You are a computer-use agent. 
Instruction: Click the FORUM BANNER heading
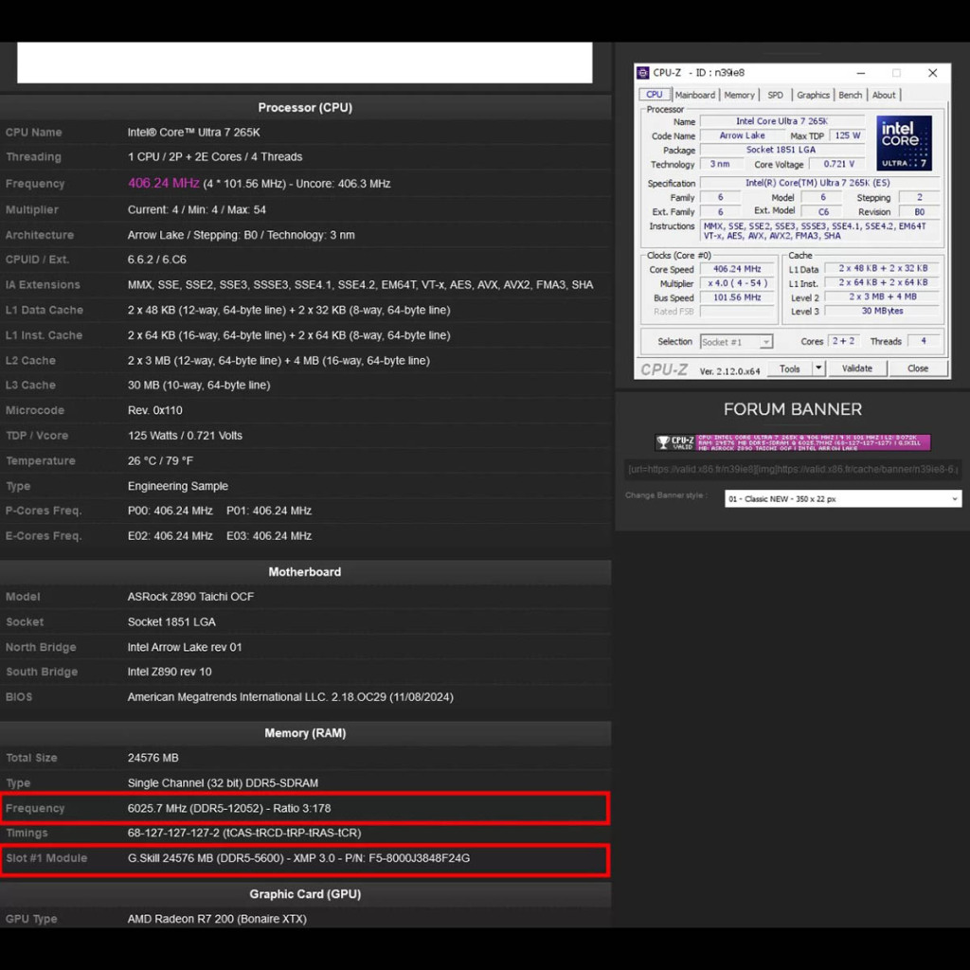[793, 409]
